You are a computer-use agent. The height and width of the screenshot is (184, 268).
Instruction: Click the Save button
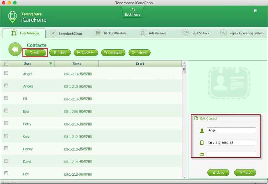click(x=218, y=173)
